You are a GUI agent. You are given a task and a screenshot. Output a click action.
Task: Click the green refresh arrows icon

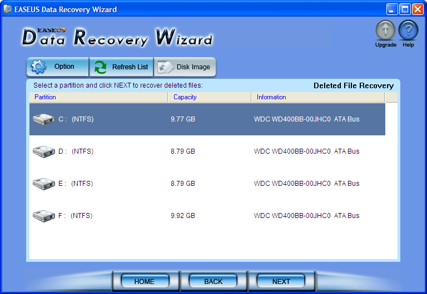click(101, 67)
